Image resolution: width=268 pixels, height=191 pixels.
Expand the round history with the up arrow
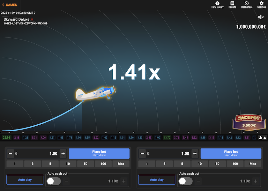tap(264, 138)
